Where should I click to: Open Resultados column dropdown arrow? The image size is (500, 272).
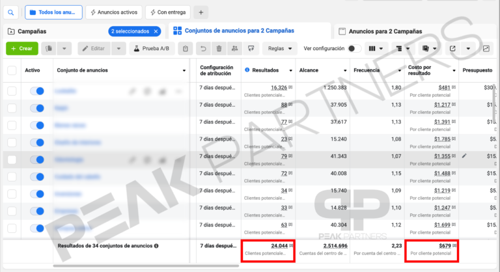click(x=290, y=70)
